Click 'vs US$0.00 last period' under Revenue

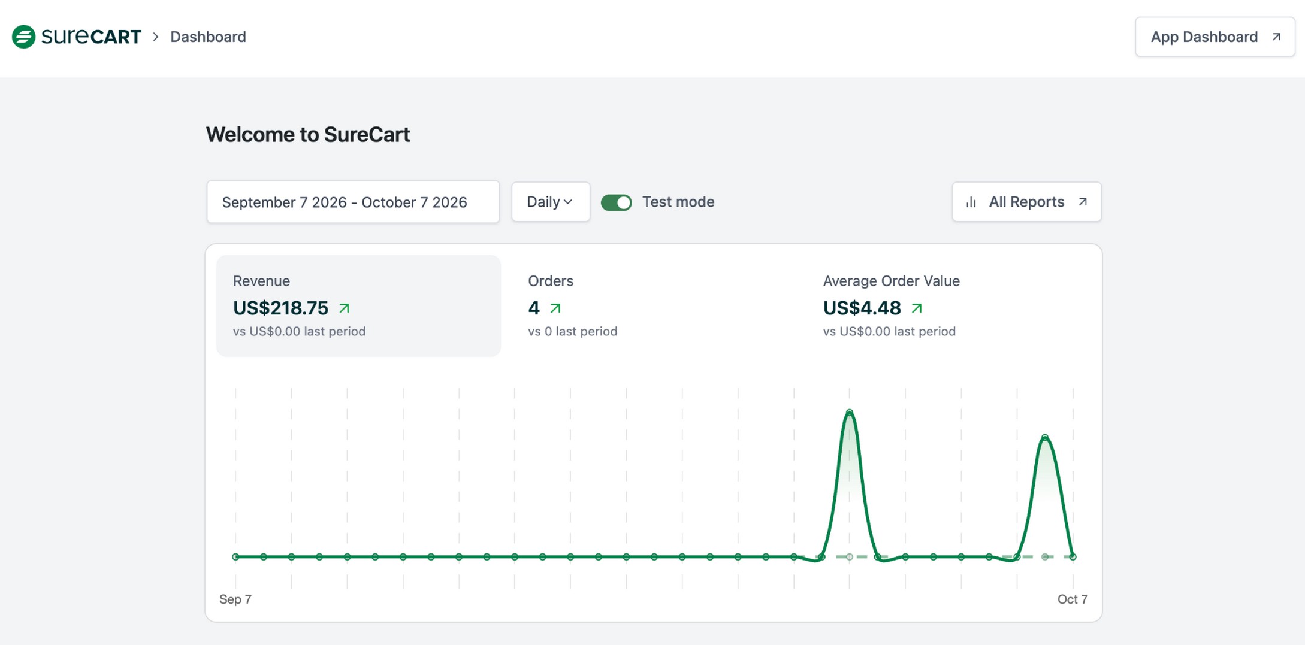pos(299,331)
